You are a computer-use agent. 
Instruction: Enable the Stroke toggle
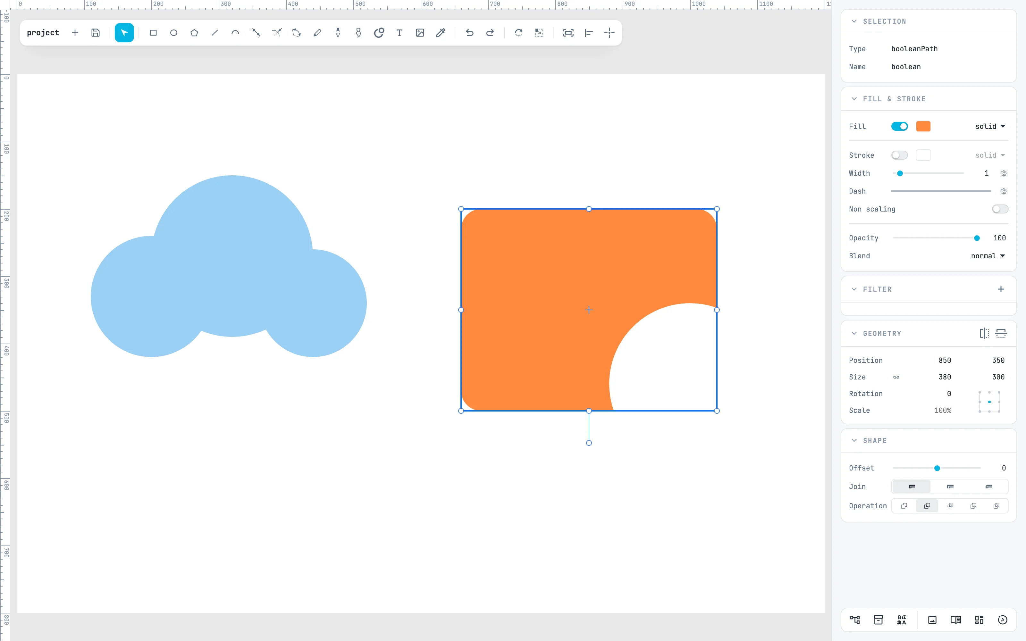pos(899,155)
